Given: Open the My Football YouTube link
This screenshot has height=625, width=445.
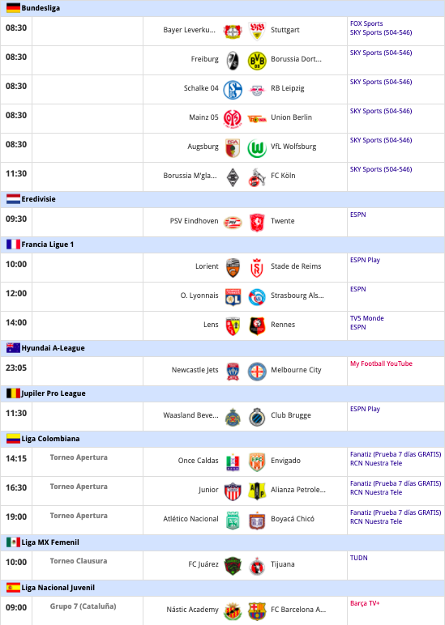Looking at the screenshot, I should (x=381, y=364).
